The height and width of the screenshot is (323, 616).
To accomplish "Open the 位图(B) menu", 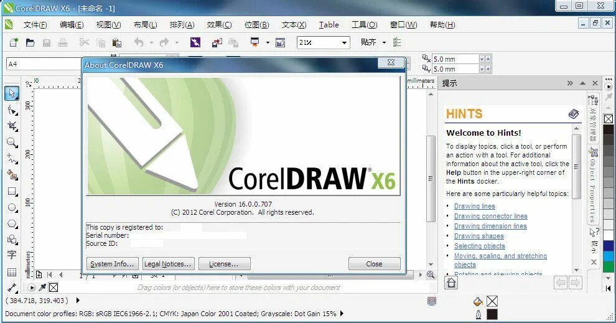I will 257,25.
